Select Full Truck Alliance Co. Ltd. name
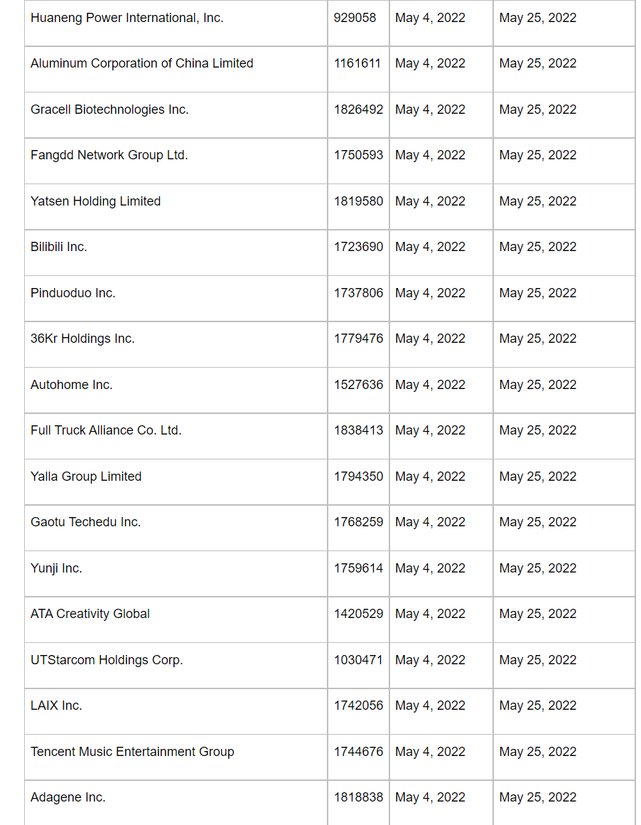The image size is (641, 825). [106, 430]
